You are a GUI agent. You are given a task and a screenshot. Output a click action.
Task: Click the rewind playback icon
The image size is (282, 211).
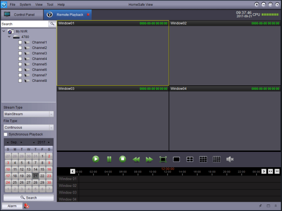pos(136,159)
